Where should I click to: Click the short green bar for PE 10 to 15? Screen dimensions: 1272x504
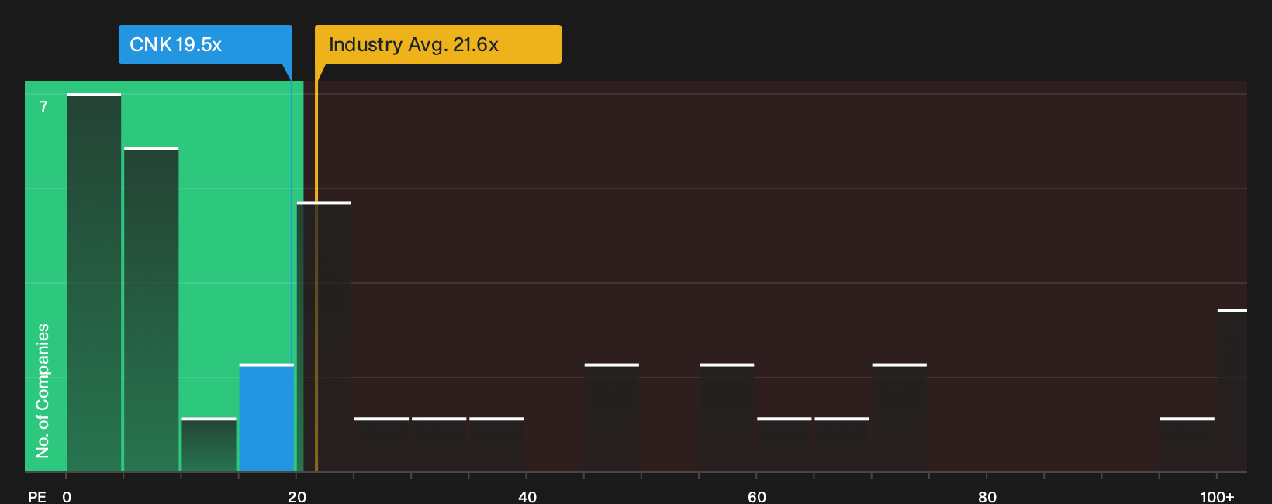coord(209,444)
